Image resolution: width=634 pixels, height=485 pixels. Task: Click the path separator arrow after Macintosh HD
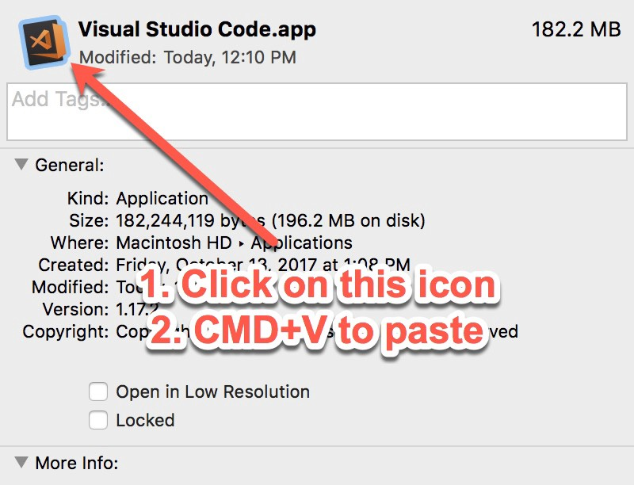[x=242, y=243]
